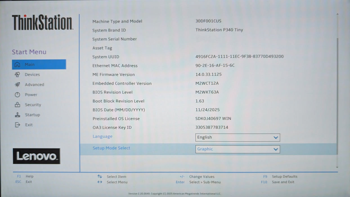
Task: Click the Startup boot icon
Action: (x=17, y=115)
